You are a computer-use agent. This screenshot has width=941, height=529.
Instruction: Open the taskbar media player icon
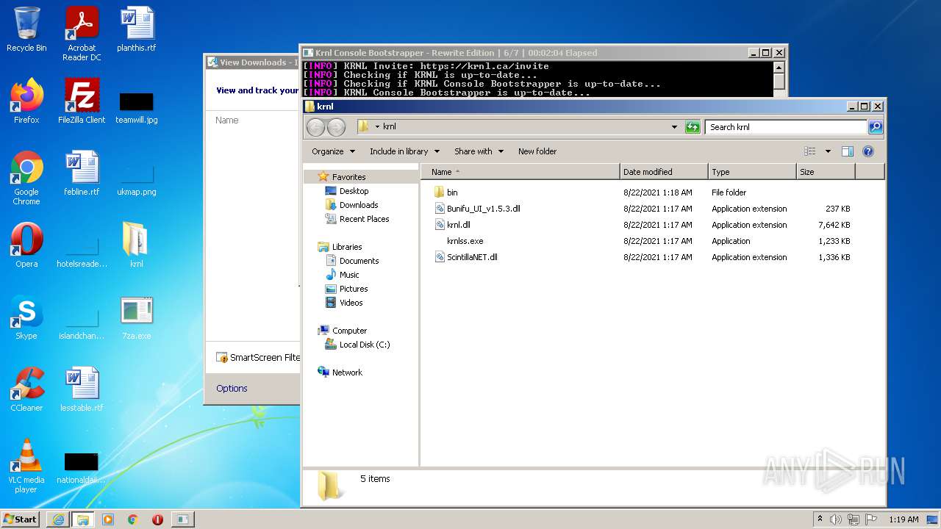pyautogui.click(x=108, y=519)
